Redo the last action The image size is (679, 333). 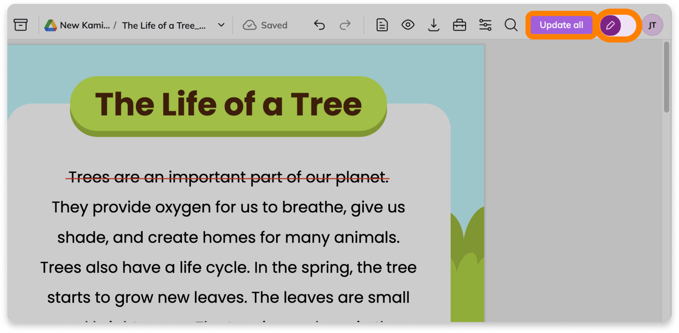tap(345, 25)
